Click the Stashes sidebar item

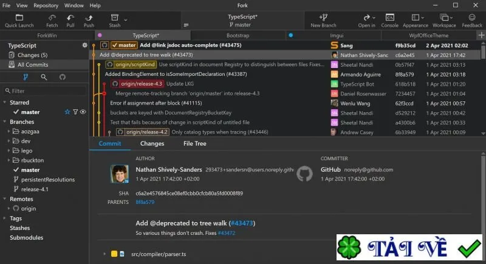pyautogui.click(x=20, y=228)
